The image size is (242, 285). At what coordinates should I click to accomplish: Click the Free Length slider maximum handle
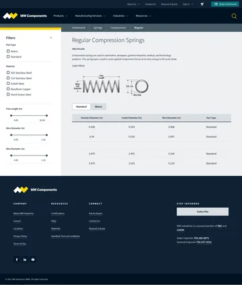(46, 115)
